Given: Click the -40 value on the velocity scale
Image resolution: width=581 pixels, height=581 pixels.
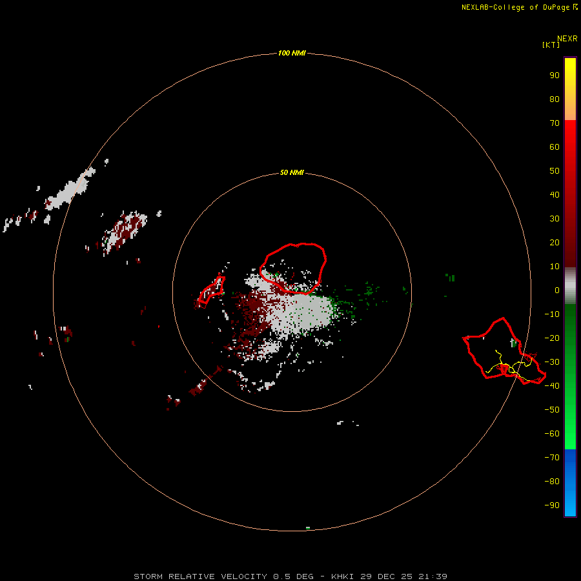Looking at the screenshot, I should pyautogui.click(x=552, y=386).
